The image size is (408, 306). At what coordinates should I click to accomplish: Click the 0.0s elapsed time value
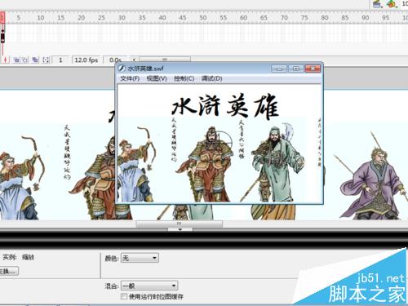tap(115, 60)
